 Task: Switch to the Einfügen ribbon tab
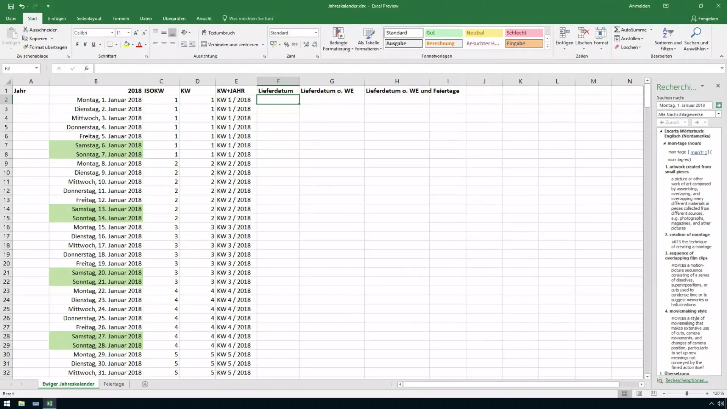pos(57,18)
